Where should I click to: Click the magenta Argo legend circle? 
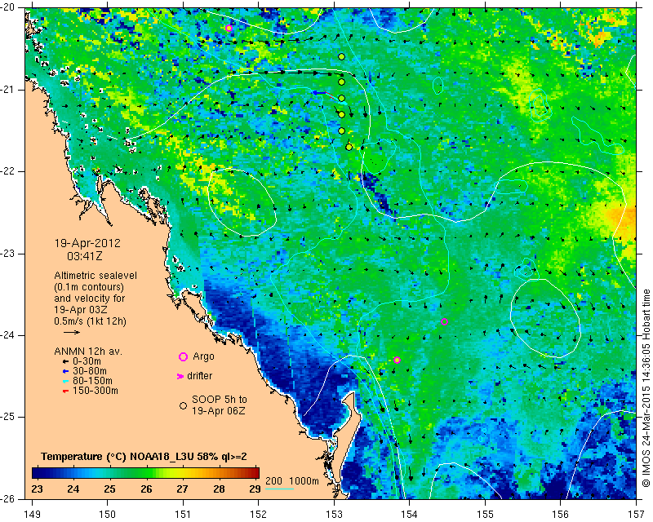[x=183, y=356]
